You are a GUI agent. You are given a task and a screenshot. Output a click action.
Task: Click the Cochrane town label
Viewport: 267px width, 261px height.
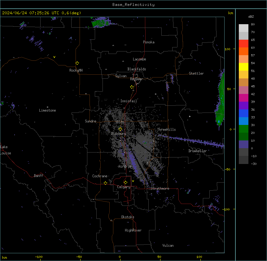click(100, 176)
